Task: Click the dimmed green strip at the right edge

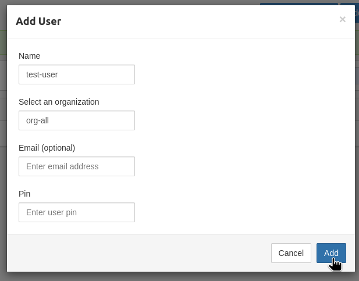Action: click(x=357, y=42)
